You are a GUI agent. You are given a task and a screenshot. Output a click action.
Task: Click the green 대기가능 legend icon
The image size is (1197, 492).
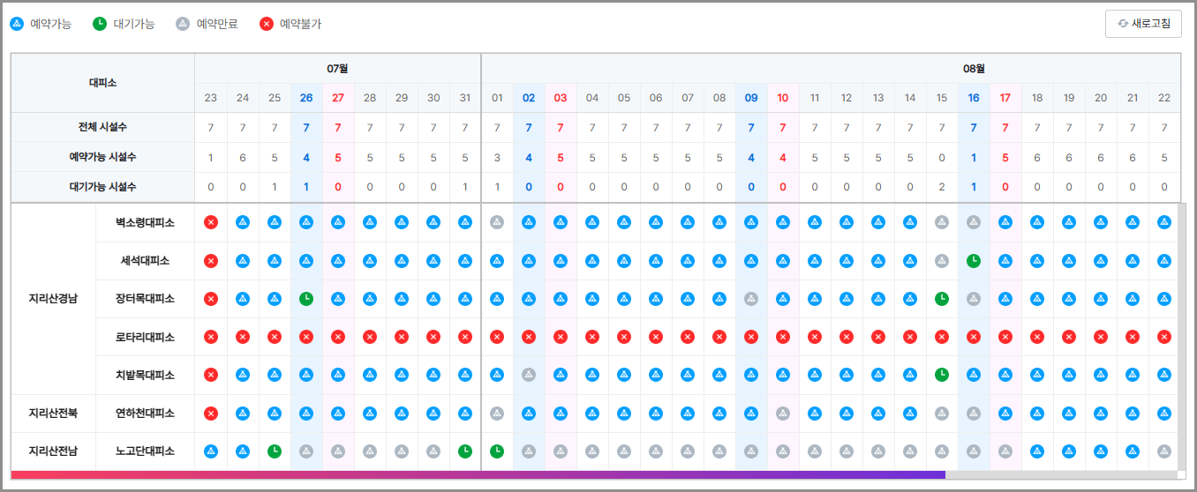100,24
